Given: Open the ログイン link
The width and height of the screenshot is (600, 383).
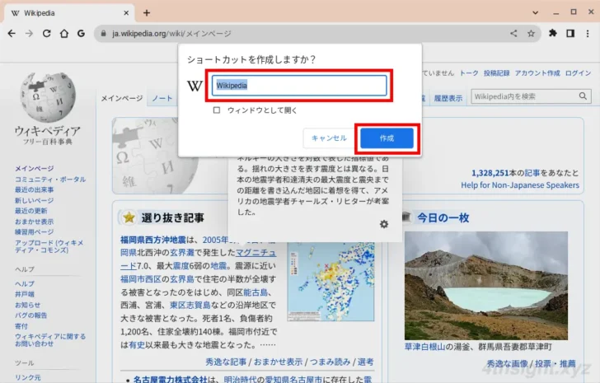Looking at the screenshot, I should coord(579,73).
